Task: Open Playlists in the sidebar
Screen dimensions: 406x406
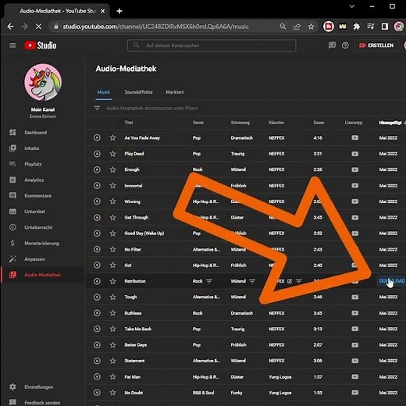Action: click(41, 164)
